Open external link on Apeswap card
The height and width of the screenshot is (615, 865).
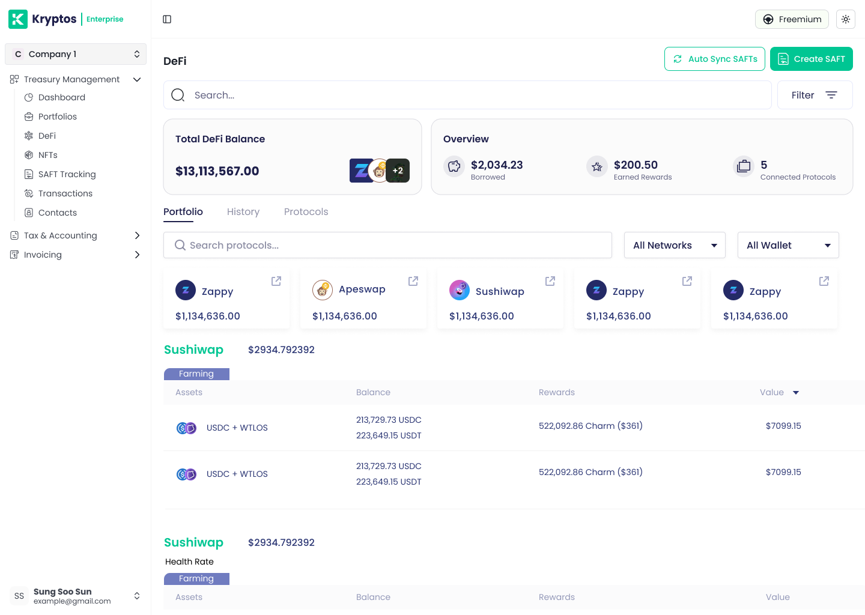coord(413,281)
